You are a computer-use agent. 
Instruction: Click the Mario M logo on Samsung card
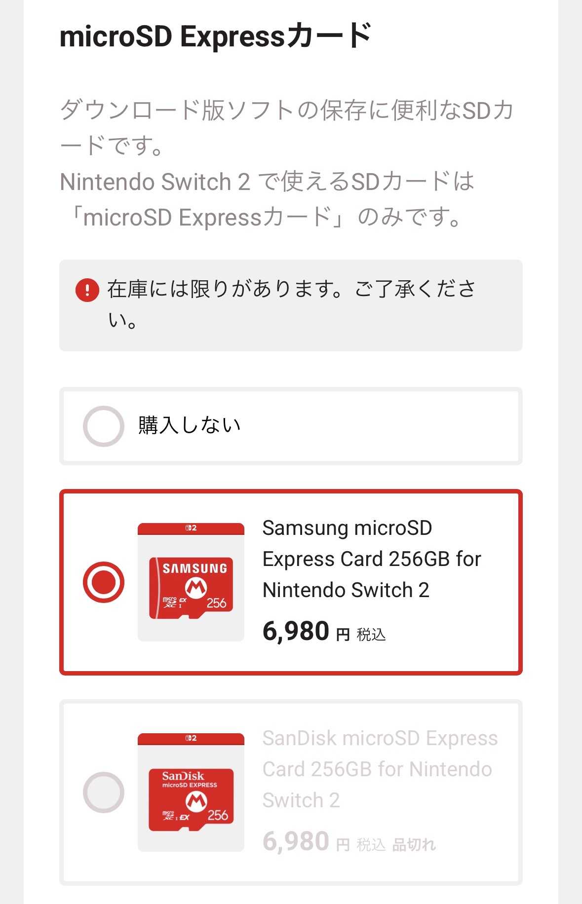[196, 587]
